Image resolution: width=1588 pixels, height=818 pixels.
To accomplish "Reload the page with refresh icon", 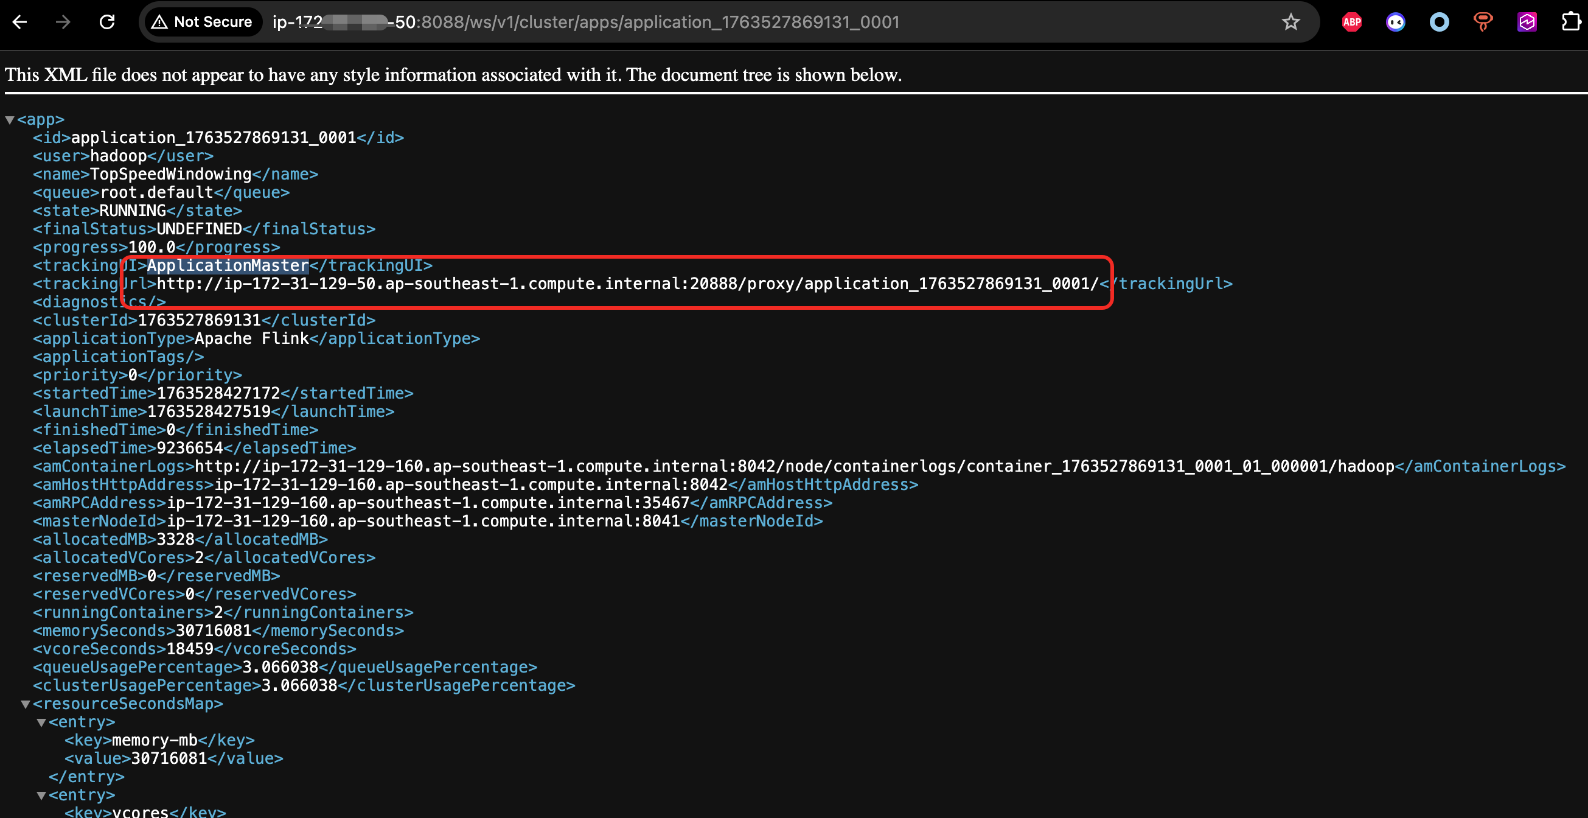I will pos(107,22).
